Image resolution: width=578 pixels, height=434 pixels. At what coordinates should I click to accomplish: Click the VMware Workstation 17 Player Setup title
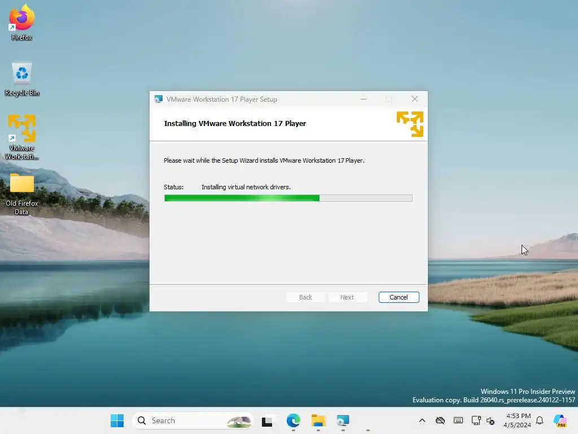221,99
